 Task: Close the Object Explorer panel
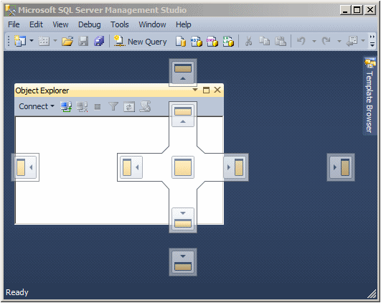(217, 90)
